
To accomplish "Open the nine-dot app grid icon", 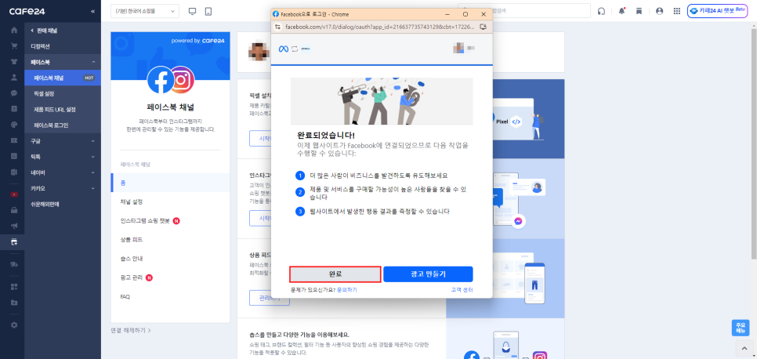I will click(677, 11).
